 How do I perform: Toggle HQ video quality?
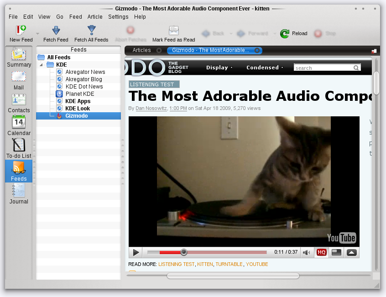coord(321,252)
